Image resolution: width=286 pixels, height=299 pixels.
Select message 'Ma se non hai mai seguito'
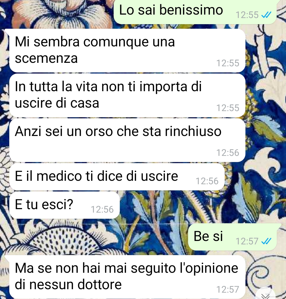tap(127, 277)
